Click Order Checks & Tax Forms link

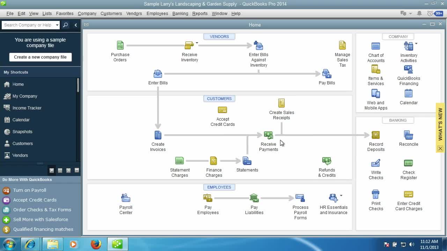(x=42, y=210)
